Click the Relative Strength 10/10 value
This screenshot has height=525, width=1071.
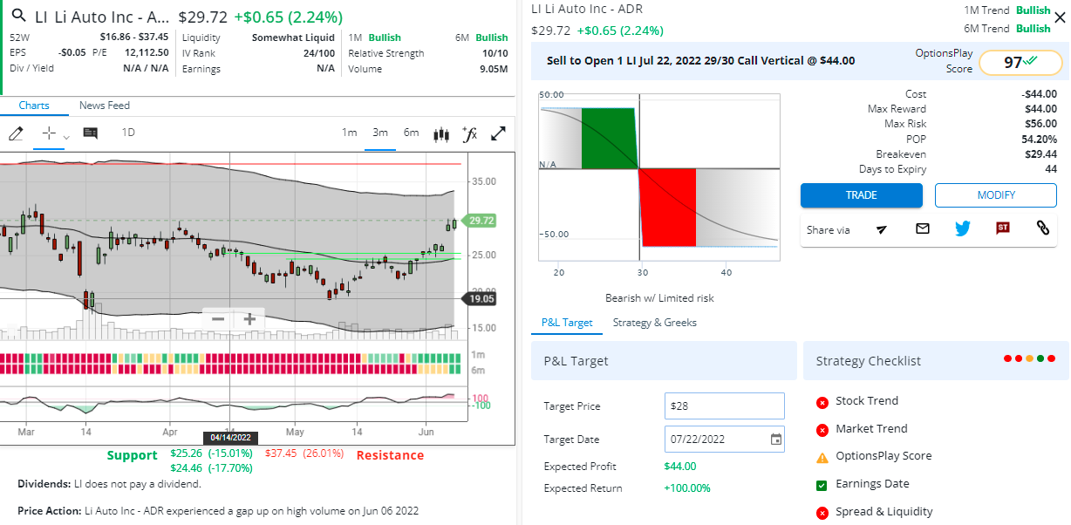[495, 53]
